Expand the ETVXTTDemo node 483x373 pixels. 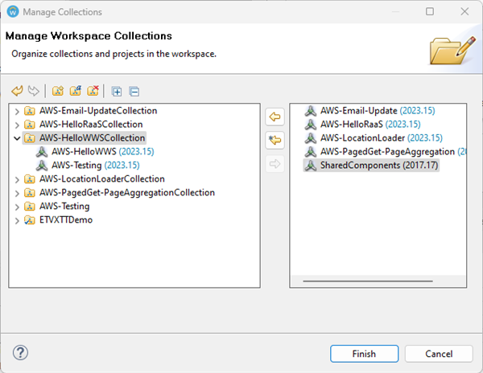point(17,220)
